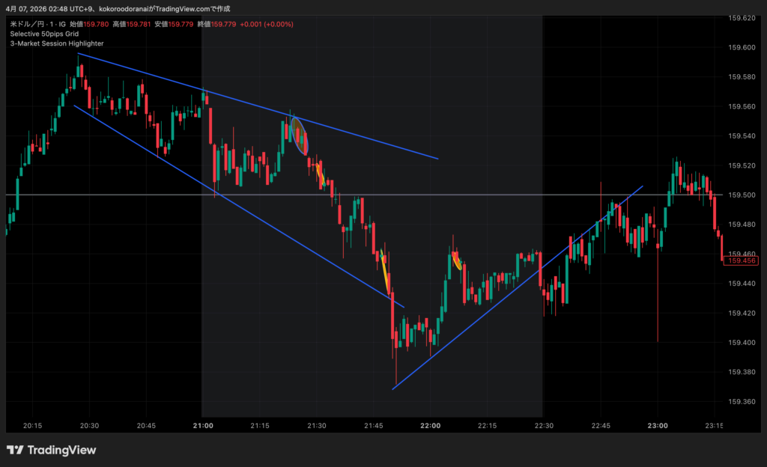Click the 21:00 time axis label
This screenshot has width=767, height=467.
coord(203,425)
